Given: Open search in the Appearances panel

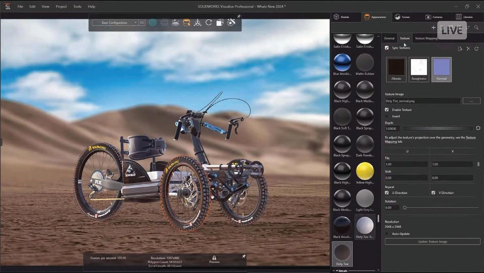Looking at the screenshot, I should (x=476, y=28).
